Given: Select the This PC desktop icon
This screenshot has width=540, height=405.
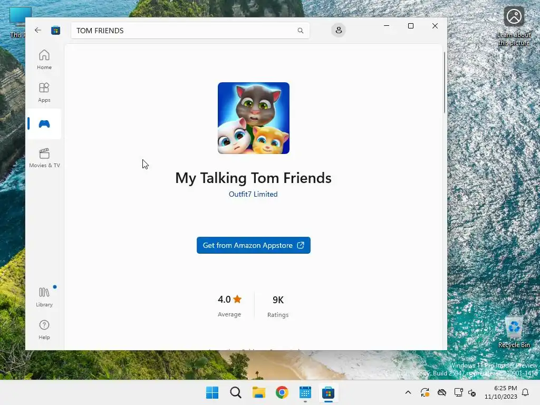Looking at the screenshot, I should (x=18, y=22).
